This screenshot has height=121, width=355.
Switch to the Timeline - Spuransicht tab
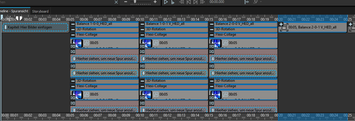tap(15, 11)
